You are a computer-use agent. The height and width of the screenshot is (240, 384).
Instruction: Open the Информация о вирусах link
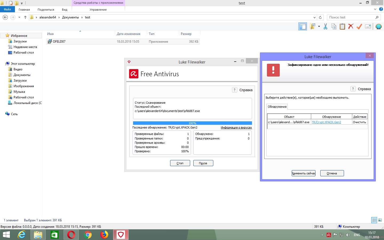point(236,127)
